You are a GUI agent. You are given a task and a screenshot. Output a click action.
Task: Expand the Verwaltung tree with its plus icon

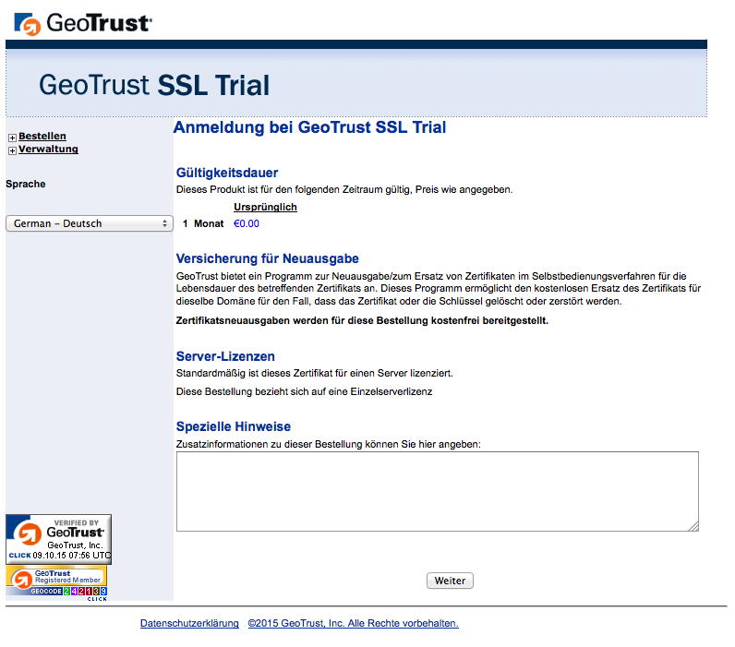coord(12,150)
